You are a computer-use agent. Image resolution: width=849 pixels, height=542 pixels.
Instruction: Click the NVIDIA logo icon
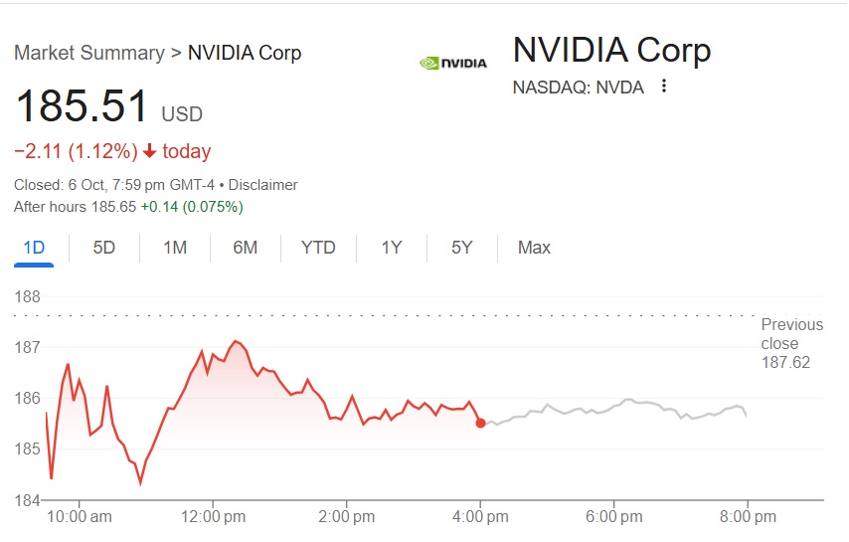(453, 63)
